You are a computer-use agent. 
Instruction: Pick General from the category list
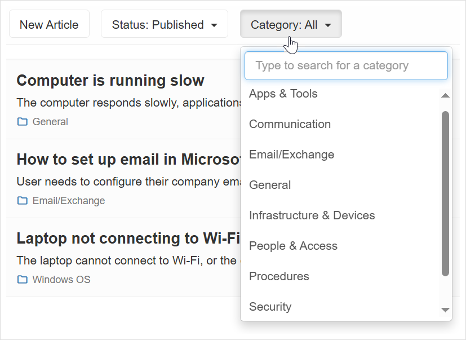270,186
